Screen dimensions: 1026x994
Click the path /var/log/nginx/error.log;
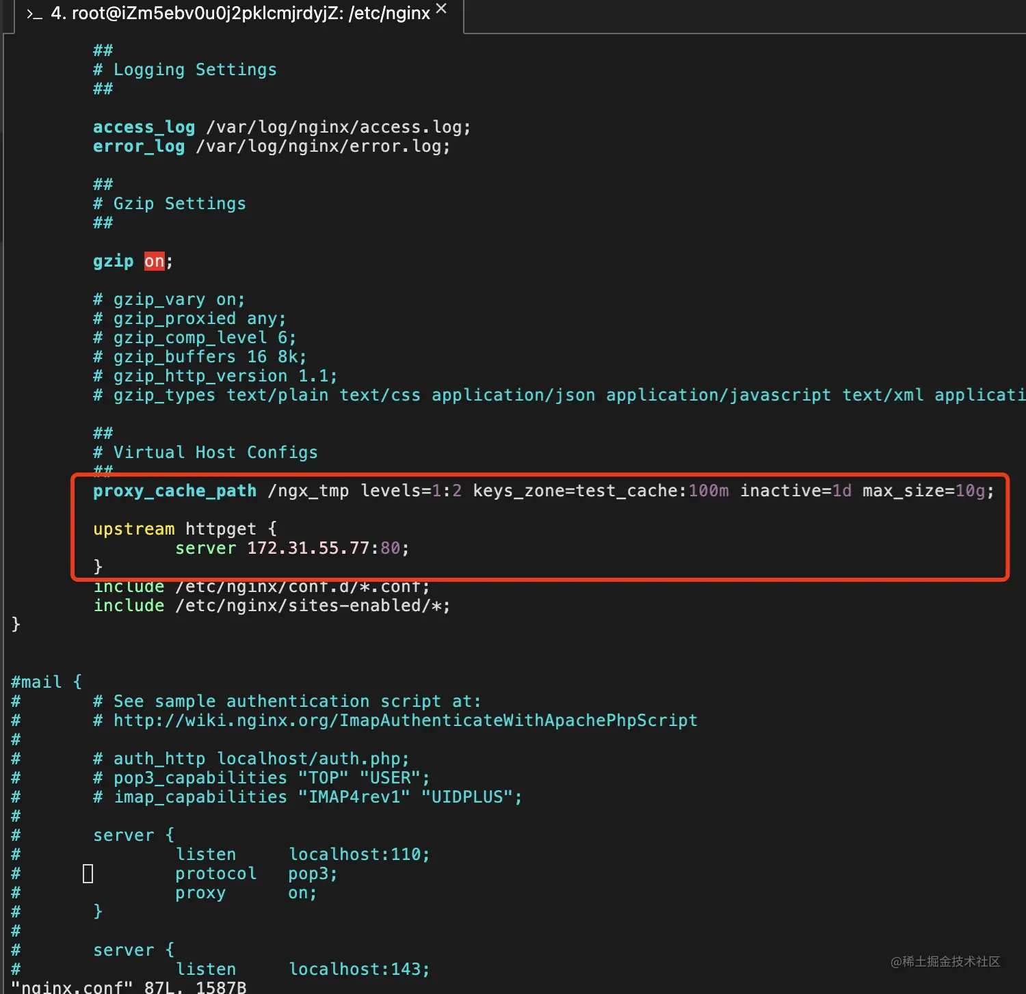click(x=324, y=146)
